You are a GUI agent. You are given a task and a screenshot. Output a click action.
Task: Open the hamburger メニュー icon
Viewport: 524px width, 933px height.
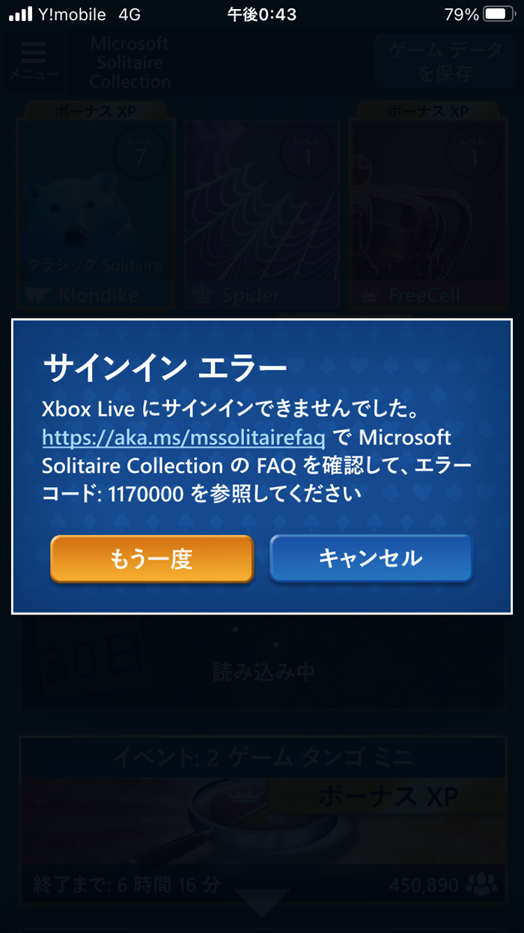pos(33,61)
